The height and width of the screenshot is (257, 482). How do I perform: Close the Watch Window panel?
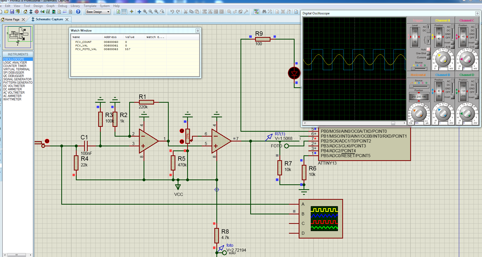click(x=198, y=31)
